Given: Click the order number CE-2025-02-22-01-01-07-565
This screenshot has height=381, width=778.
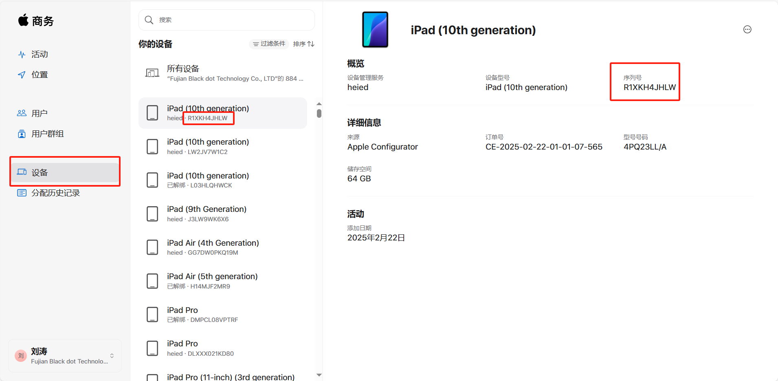Looking at the screenshot, I should pos(544,147).
